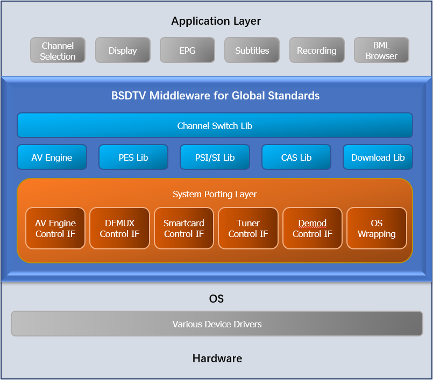433x380 pixels.
Task: Select the Subtitles block
Action: 252,51
